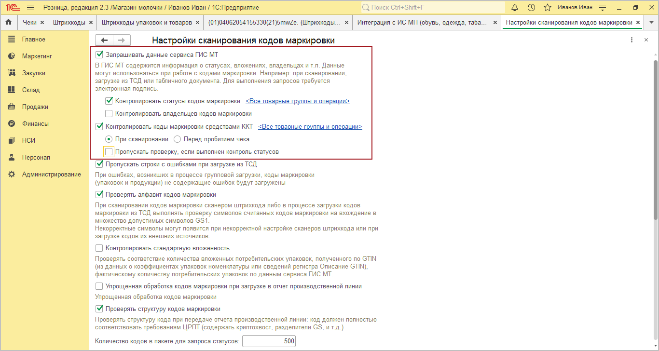Click the 1C logo icon
This screenshot has width=659, height=351.
coord(13,8)
